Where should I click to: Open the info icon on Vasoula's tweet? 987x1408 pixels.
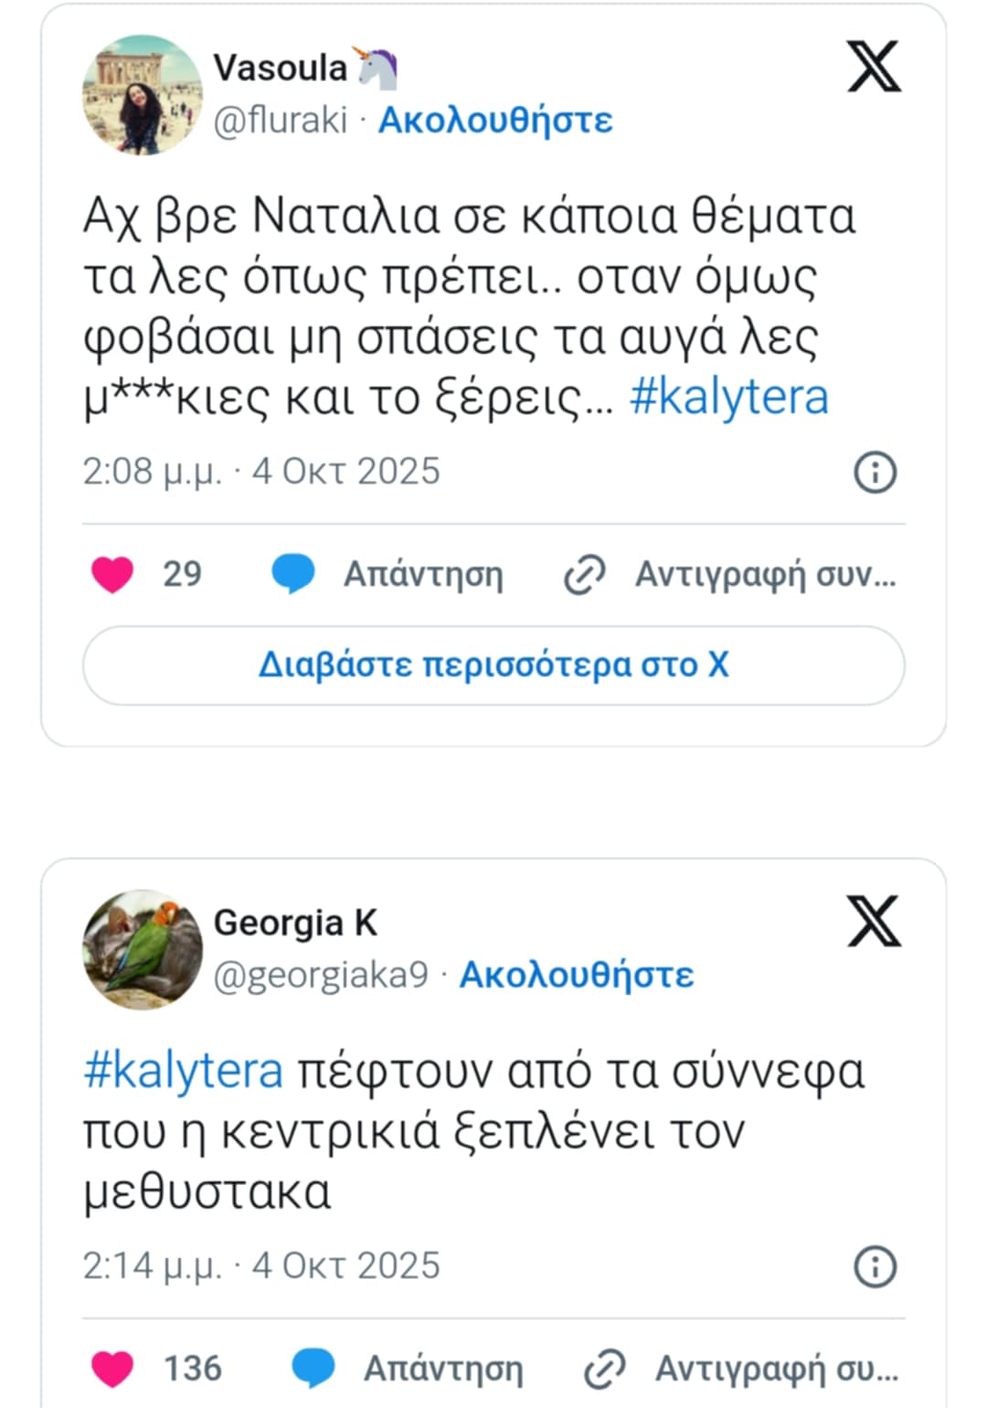click(x=875, y=473)
